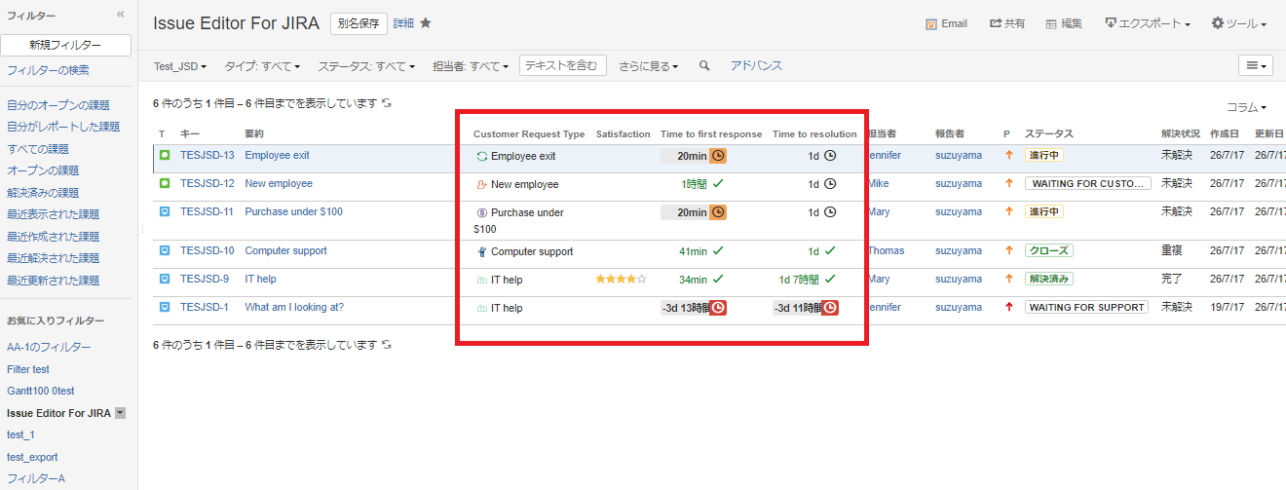Screen dimensions: 1286x490
Task: Open the ツール dropdown
Action: tap(1238, 23)
